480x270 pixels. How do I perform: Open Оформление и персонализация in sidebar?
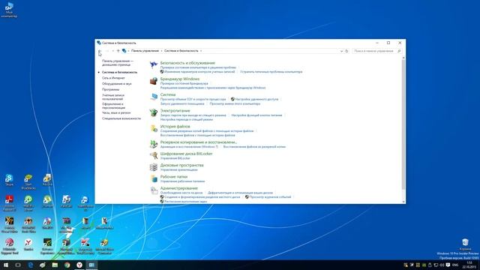pyautogui.click(x=113, y=106)
